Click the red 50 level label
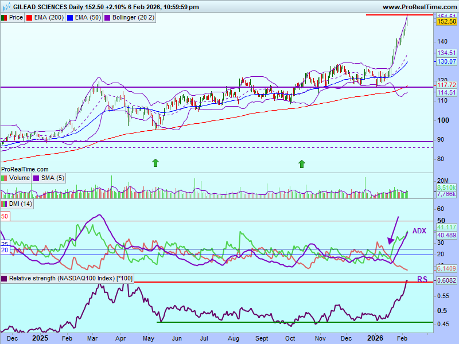This screenshot has height=344, width=459. pyautogui.click(x=5, y=217)
